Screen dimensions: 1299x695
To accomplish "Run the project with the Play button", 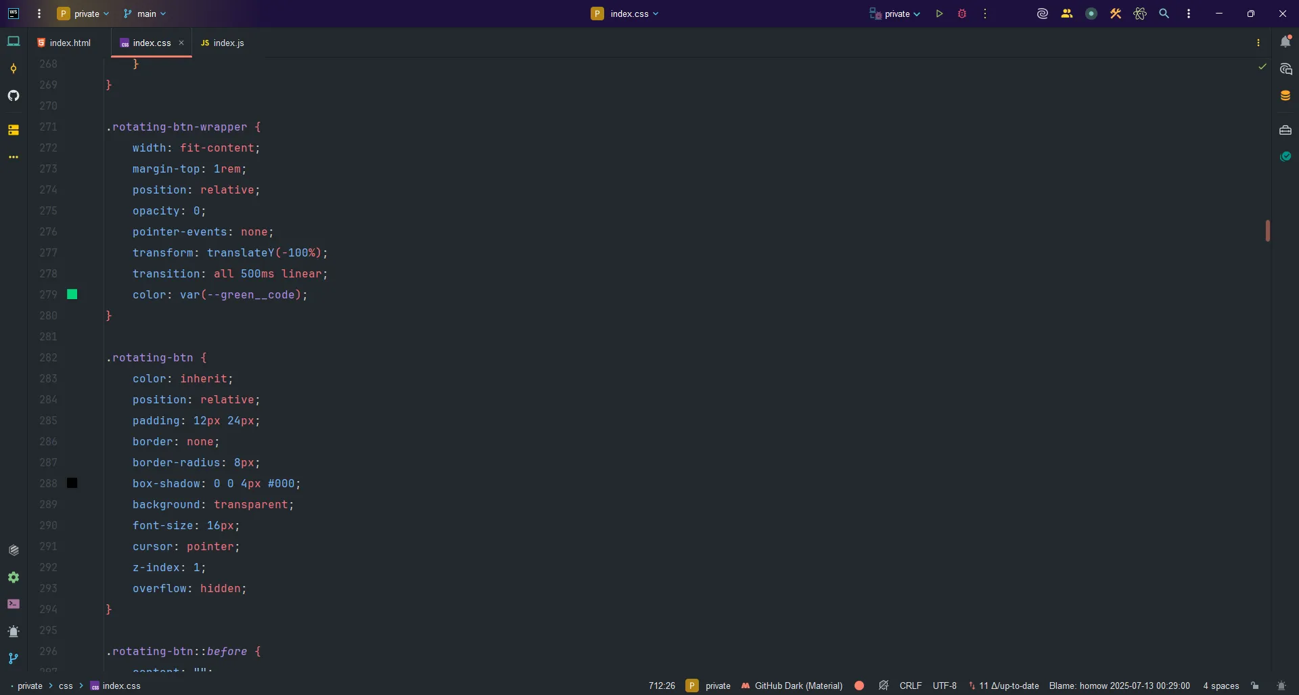I will [940, 14].
